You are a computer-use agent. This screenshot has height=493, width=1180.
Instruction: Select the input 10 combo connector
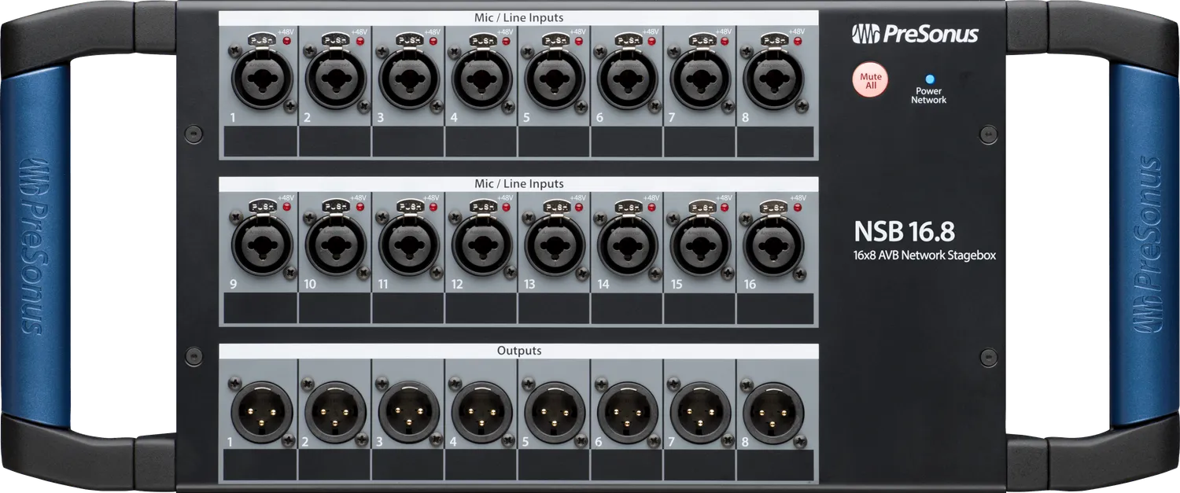tap(335, 245)
